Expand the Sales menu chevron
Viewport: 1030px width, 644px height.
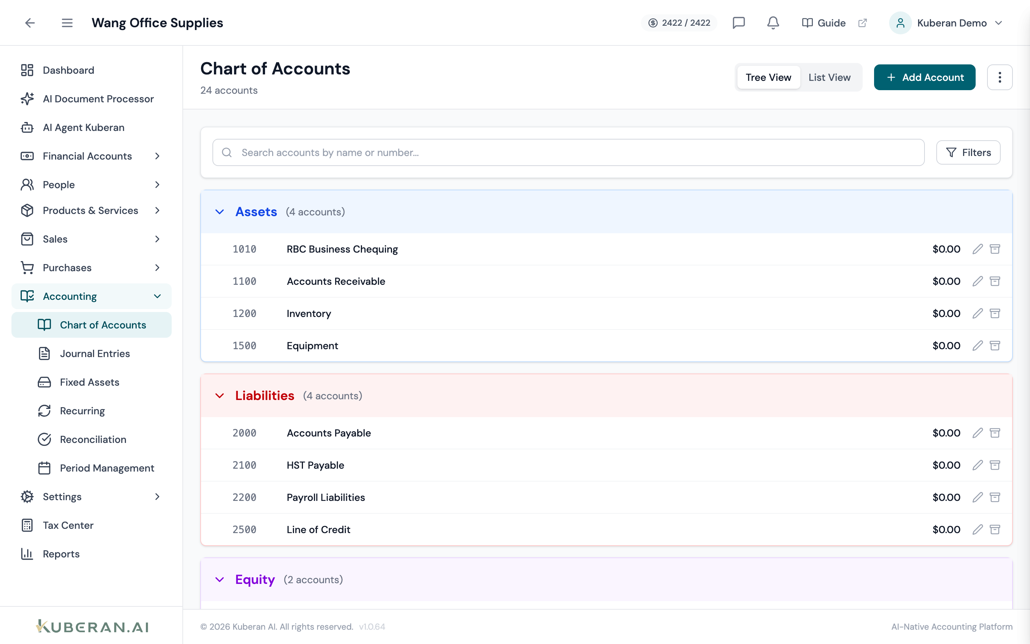pyautogui.click(x=157, y=239)
